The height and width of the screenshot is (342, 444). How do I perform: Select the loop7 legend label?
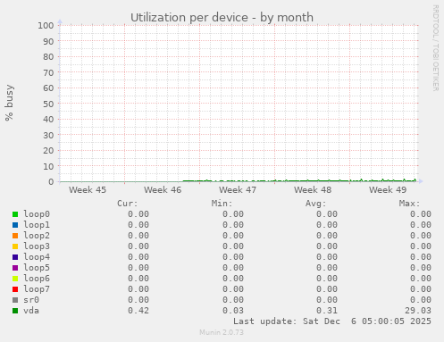pyautogui.click(x=37, y=289)
